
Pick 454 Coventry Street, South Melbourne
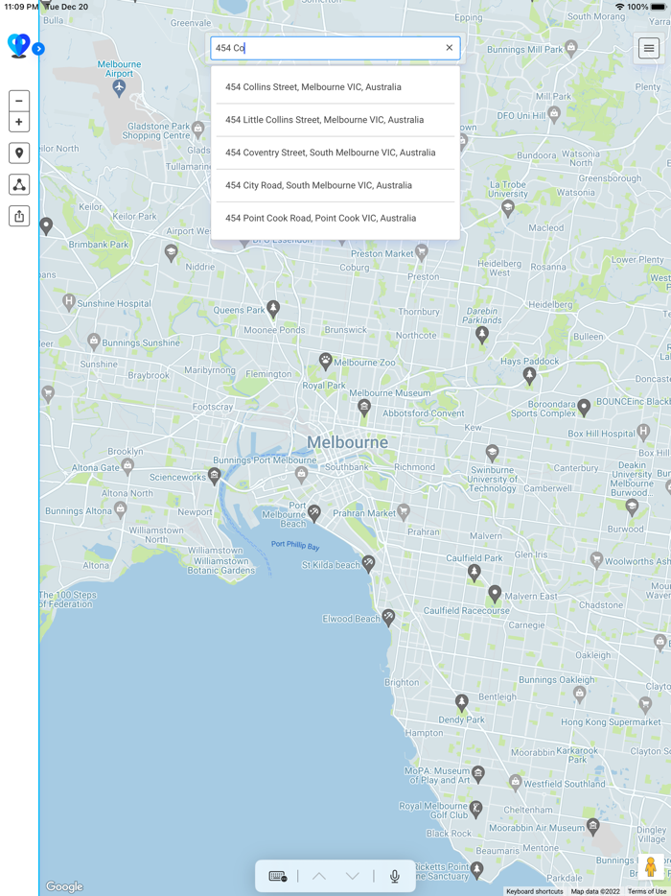click(x=335, y=153)
